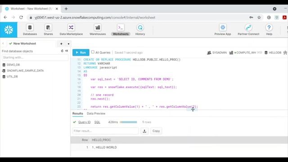Open the History page
This screenshot has width=288, height=162.
click(x=140, y=30)
